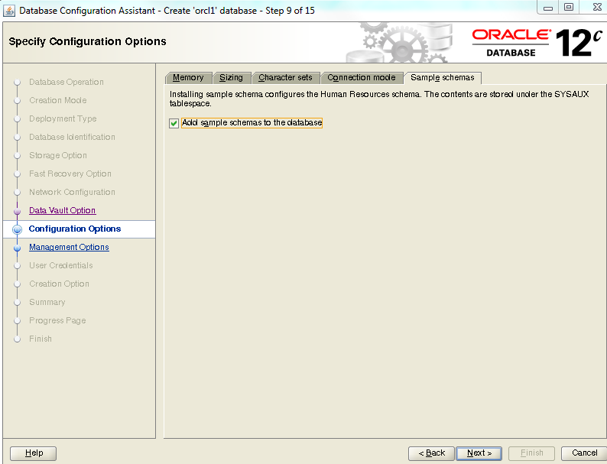The height and width of the screenshot is (464, 607).
Task: Click the Configuration Options step bullet
Action: click(17, 229)
